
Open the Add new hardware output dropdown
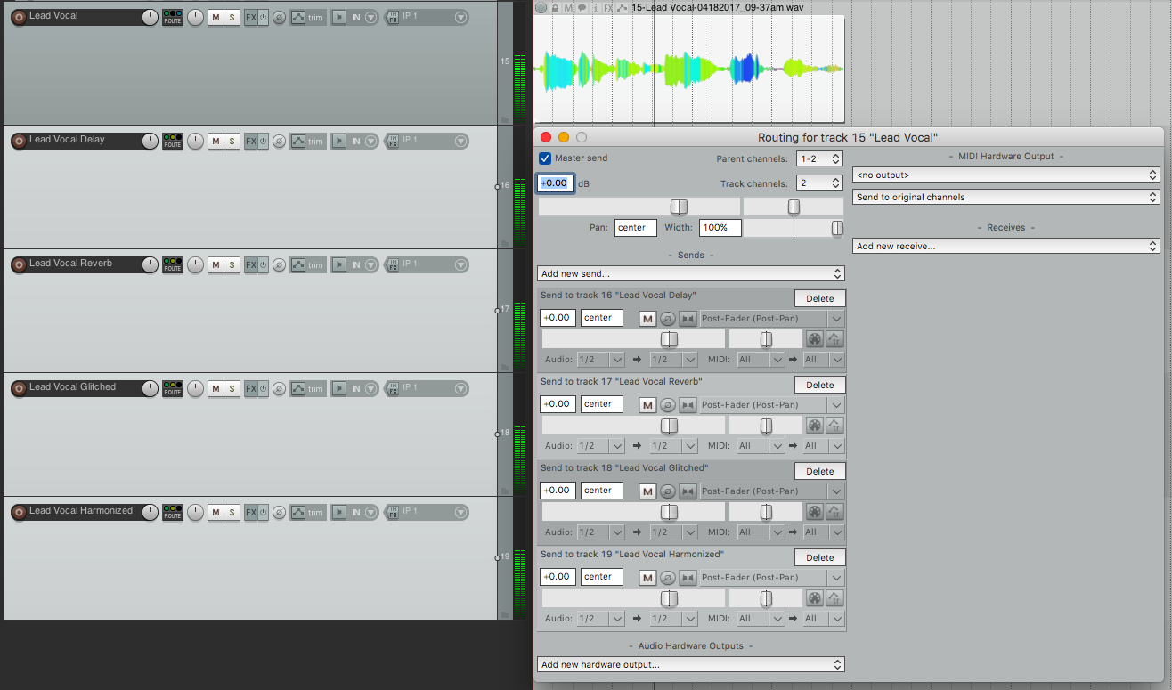[690, 664]
